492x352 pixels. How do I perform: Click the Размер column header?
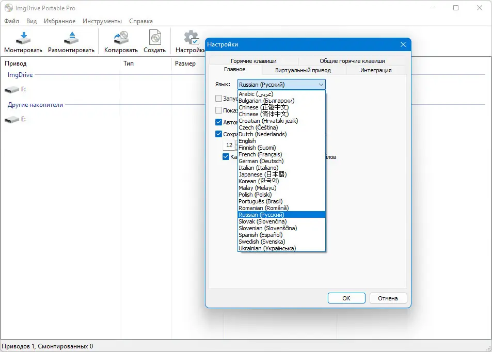click(188, 63)
